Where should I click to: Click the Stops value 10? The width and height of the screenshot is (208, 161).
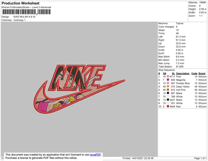177,30
